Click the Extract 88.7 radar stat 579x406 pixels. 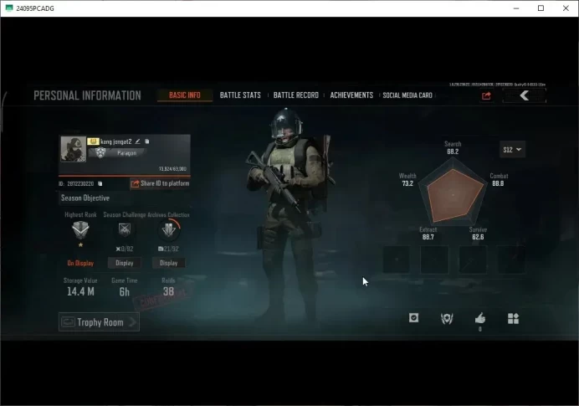pos(428,233)
